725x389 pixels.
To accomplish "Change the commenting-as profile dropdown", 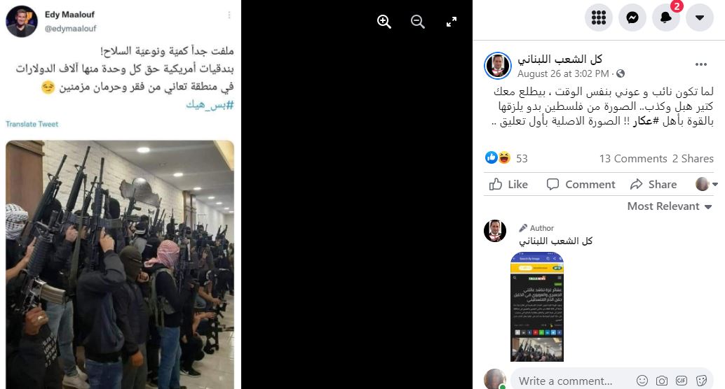I will 707,184.
